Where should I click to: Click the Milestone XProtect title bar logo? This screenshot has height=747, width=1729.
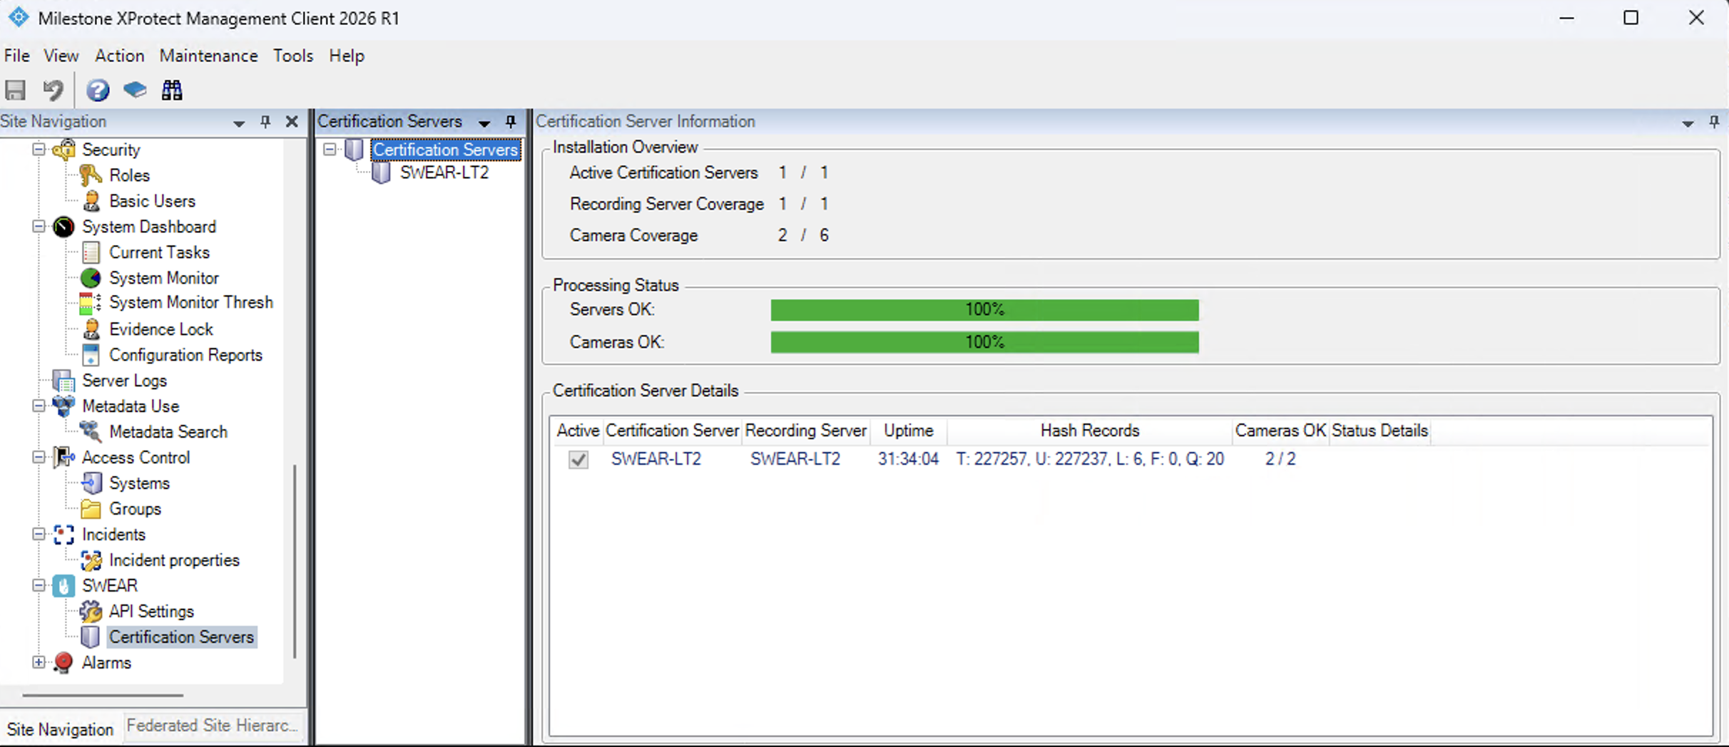[19, 17]
